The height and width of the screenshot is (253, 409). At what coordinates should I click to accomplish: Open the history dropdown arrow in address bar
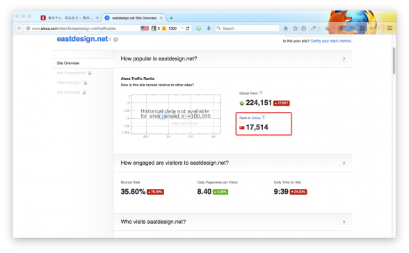coord(182,28)
